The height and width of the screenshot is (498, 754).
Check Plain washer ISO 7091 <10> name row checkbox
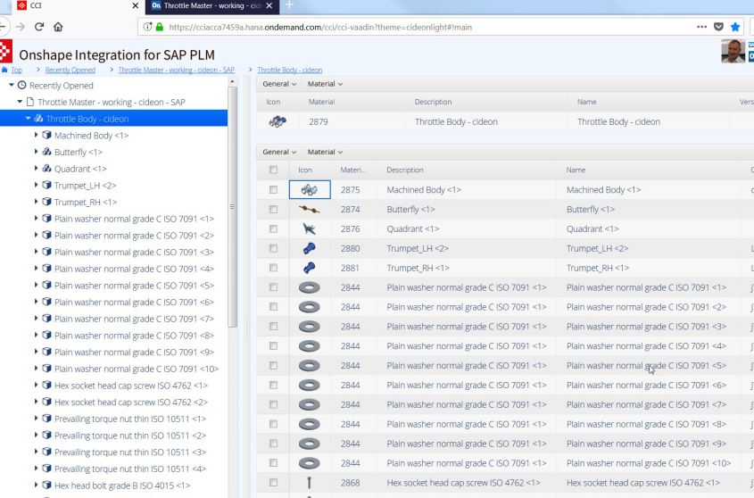273,463
